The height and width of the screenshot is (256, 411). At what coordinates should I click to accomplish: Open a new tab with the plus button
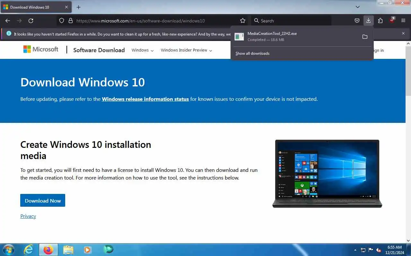click(78, 7)
